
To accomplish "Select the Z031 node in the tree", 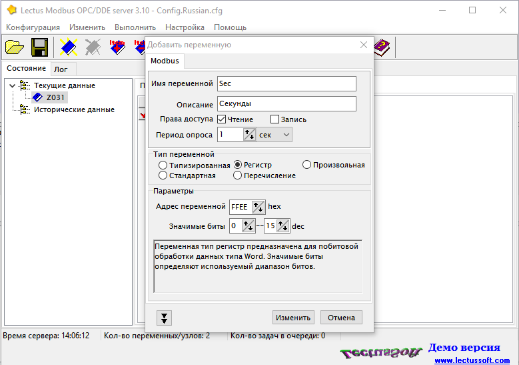I will (x=55, y=97).
